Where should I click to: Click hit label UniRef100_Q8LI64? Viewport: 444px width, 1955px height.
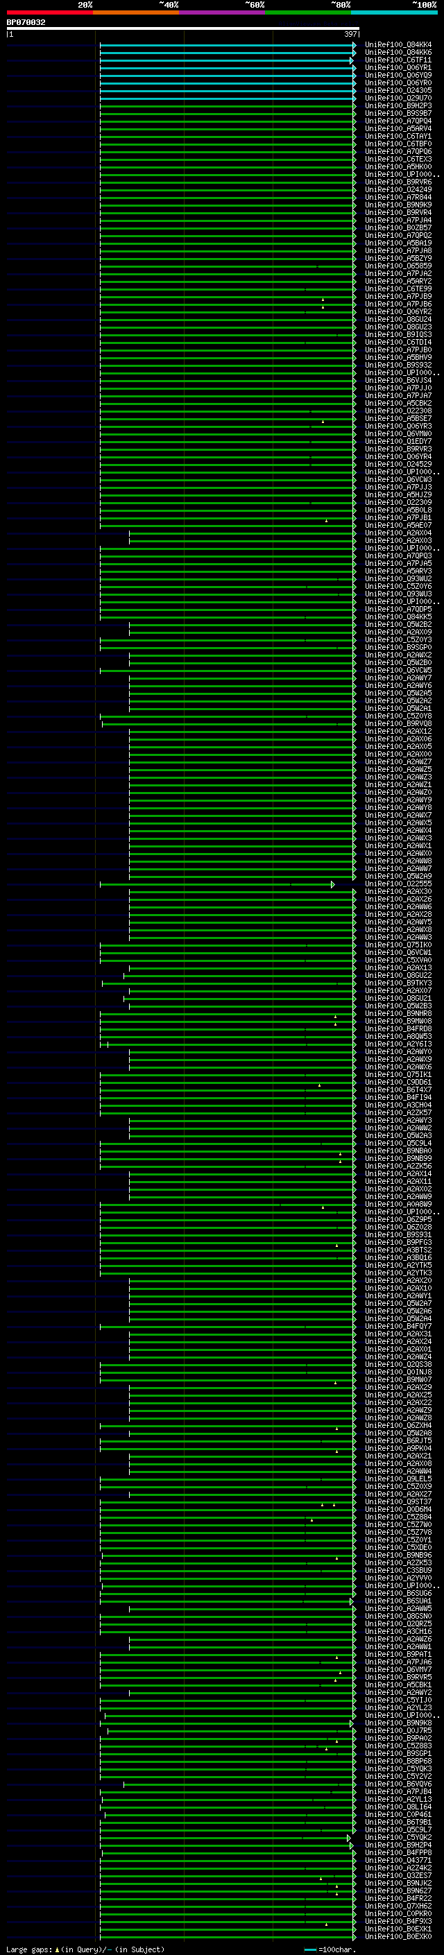398,1807
